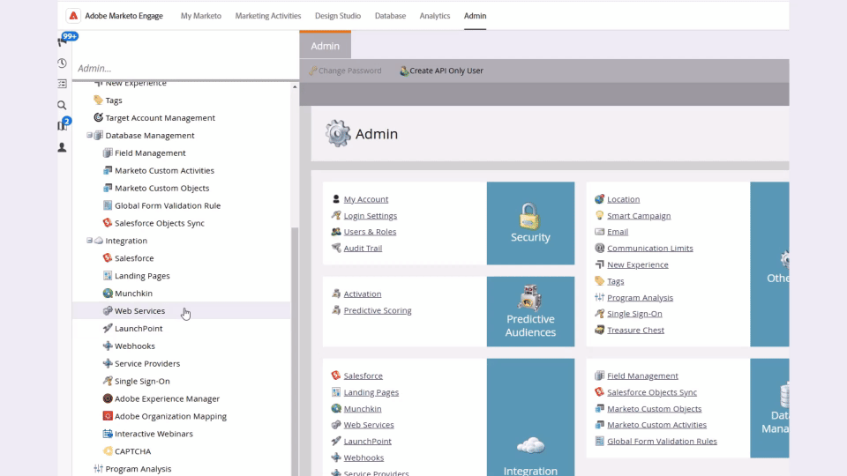Open the Login Settings link
847x476 pixels.
pyautogui.click(x=370, y=215)
